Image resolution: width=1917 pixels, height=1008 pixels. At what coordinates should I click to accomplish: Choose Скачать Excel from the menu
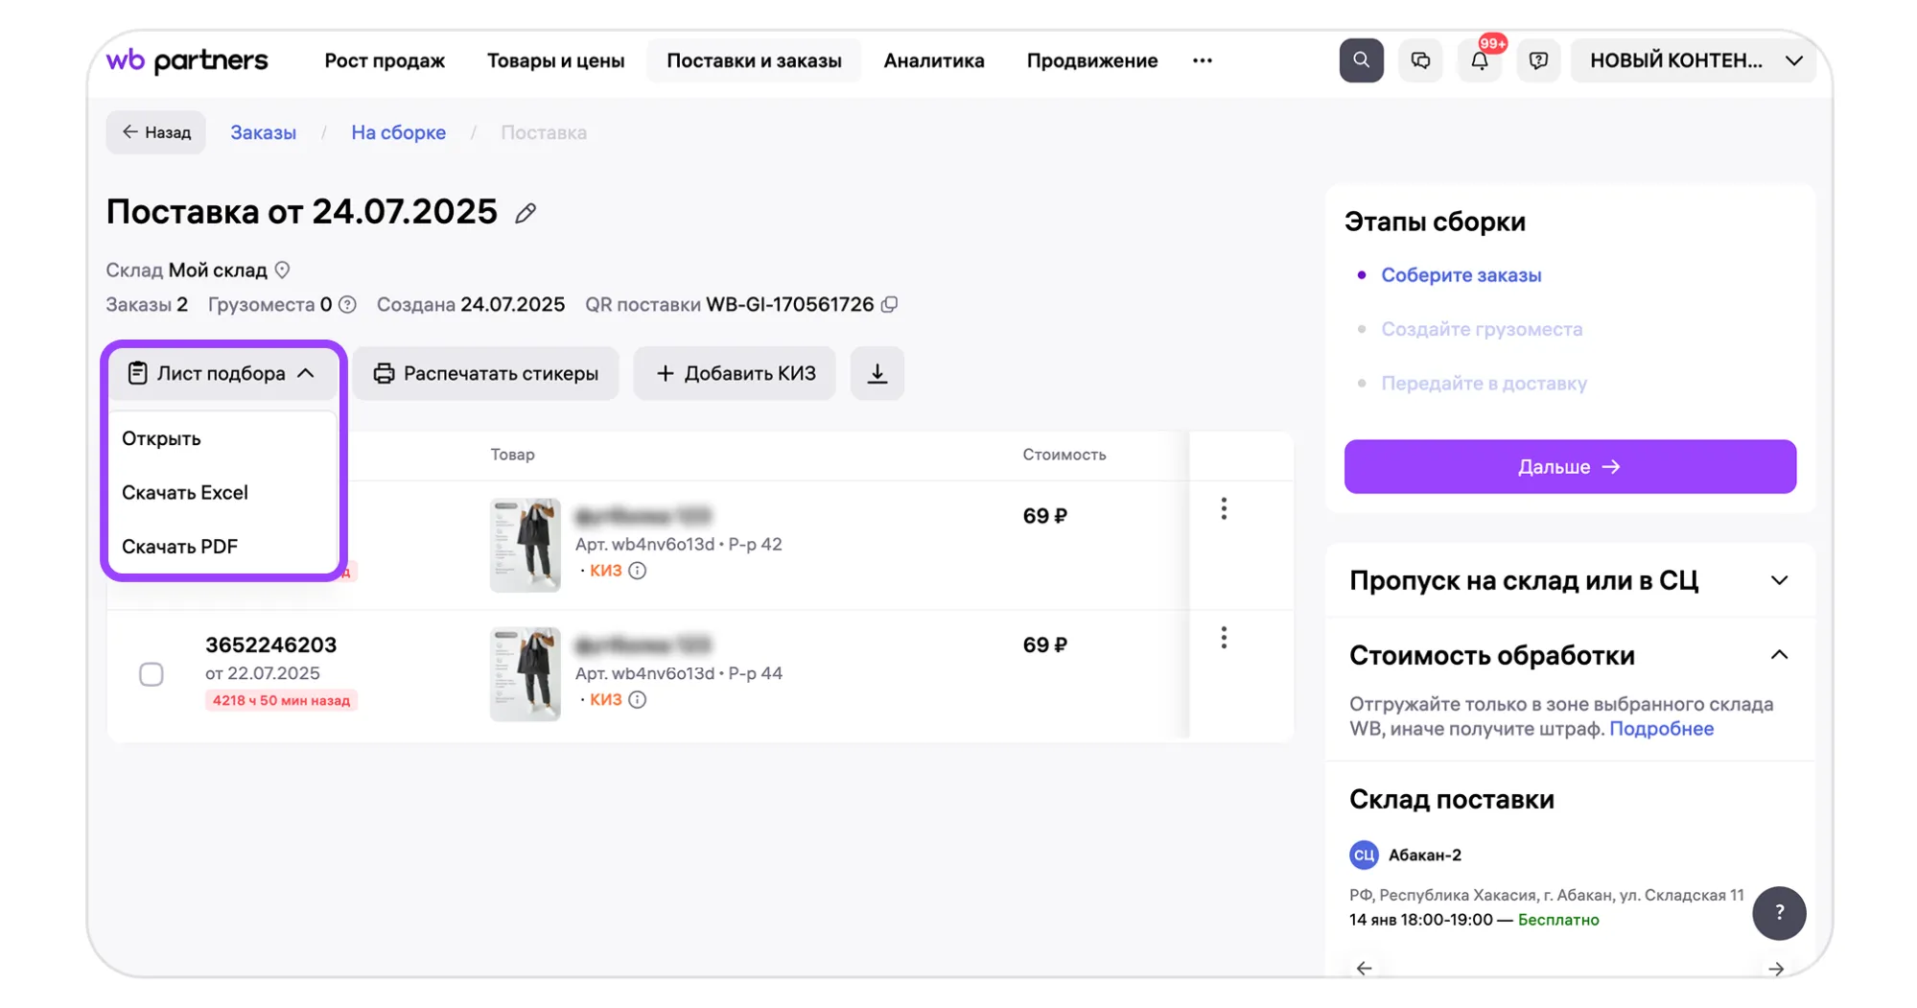coord(185,492)
